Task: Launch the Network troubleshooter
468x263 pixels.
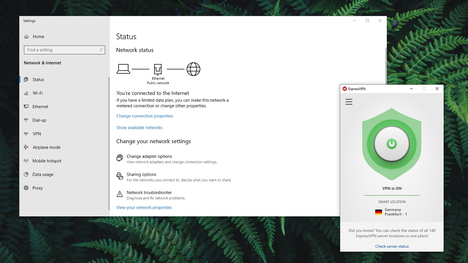Action: [x=149, y=193]
